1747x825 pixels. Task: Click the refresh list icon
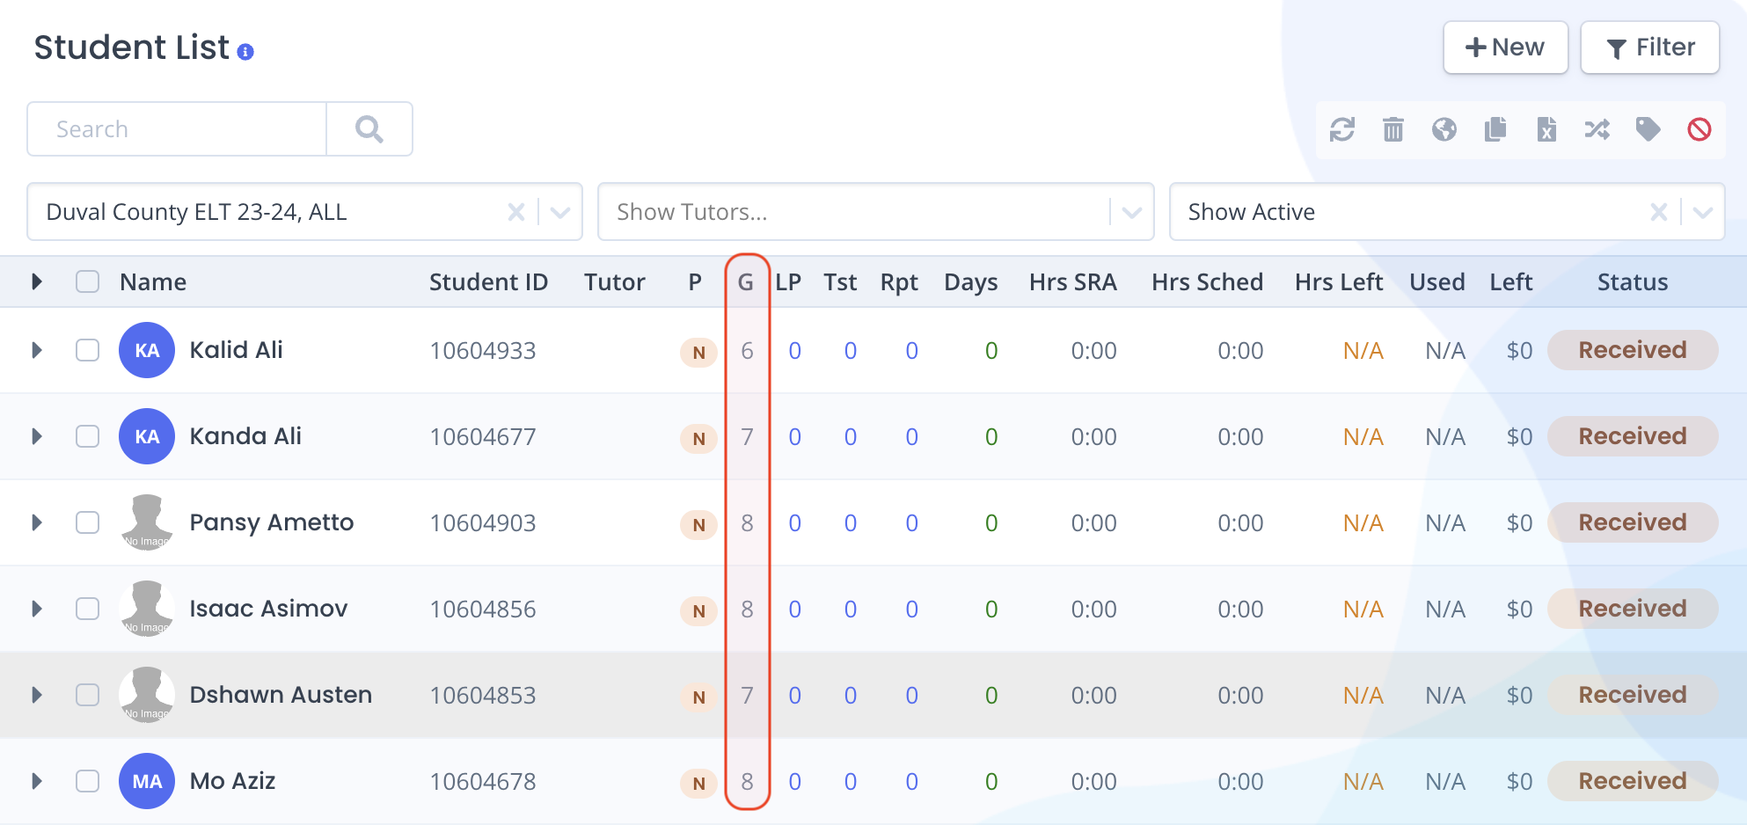pos(1341,130)
